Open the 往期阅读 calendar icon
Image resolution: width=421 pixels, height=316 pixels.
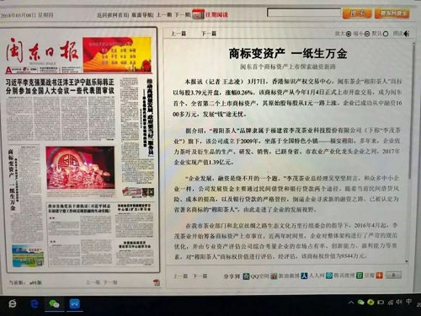(x=199, y=14)
